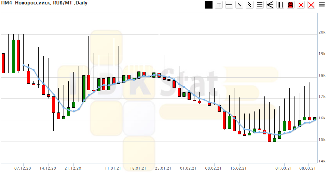Open the chart hamburger context menu
This screenshot has height=173, width=328.
pyautogui.click(x=322, y=4)
